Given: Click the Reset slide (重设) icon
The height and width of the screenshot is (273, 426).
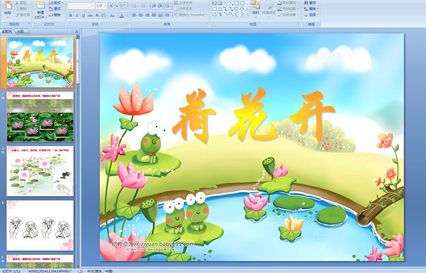Looking at the screenshot, I should point(51,9).
